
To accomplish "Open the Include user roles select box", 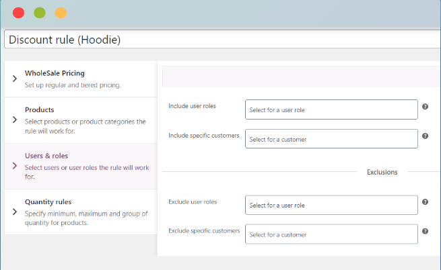I will coord(331,109).
